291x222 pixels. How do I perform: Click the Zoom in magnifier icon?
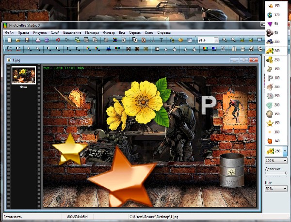225,40
